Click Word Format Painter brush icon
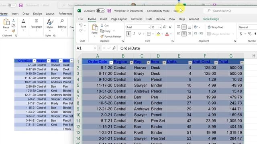The width and height of the screenshot is (257, 144). coord(13,31)
